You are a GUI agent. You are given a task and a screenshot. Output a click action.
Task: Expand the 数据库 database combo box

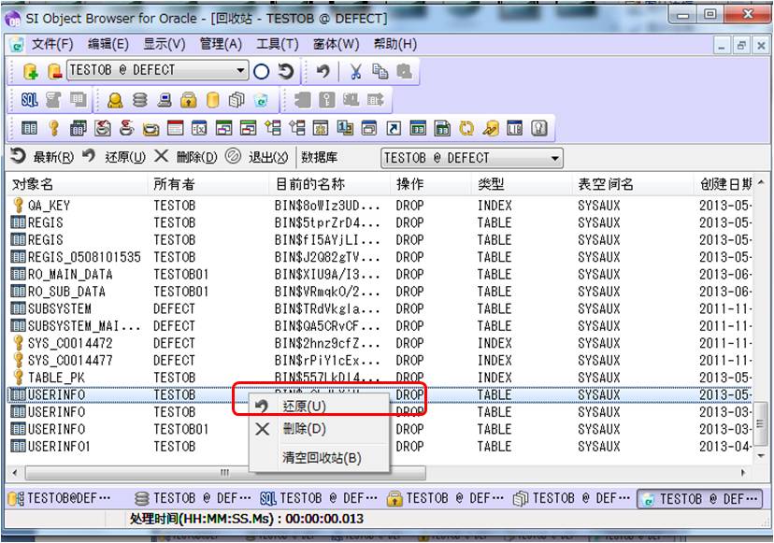555,158
